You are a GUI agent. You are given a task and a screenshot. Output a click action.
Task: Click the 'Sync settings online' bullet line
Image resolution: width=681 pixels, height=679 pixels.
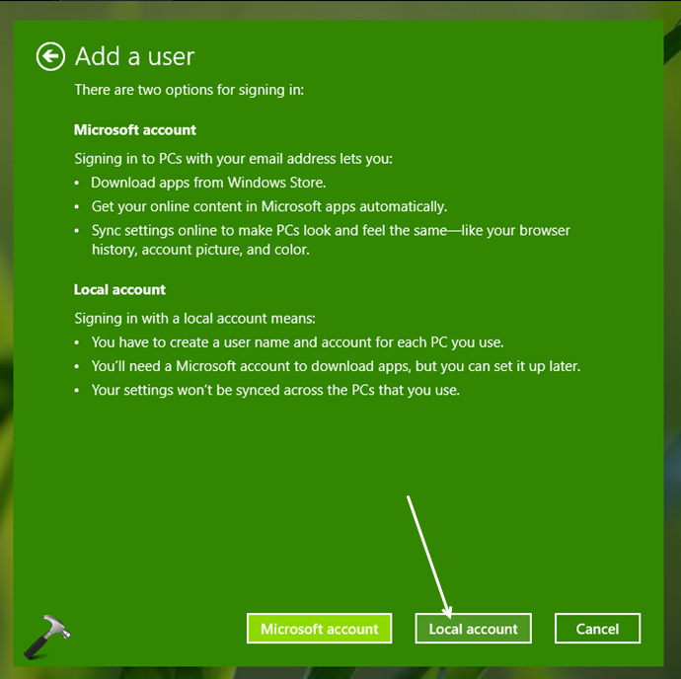point(331,230)
